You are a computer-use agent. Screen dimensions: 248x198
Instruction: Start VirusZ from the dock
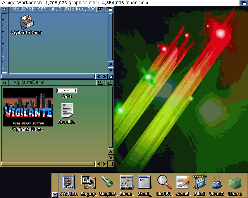pyautogui.click(x=217, y=182)
